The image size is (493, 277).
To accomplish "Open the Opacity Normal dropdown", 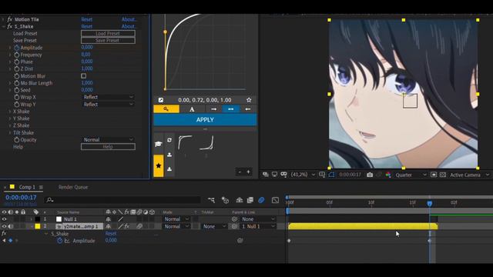I will 108,140.
